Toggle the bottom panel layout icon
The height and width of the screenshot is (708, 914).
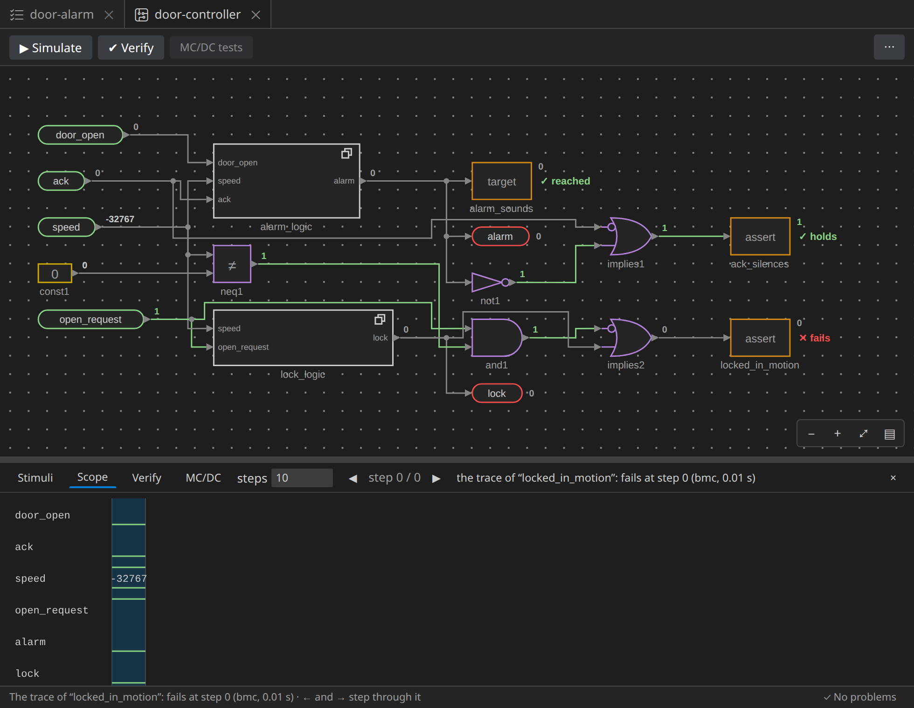(890, 434)
